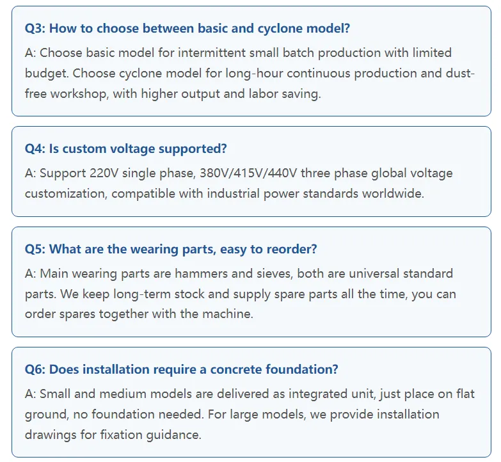
Task: Select the Q6 concrete foundation question heading
Action: tap(181, 369)
